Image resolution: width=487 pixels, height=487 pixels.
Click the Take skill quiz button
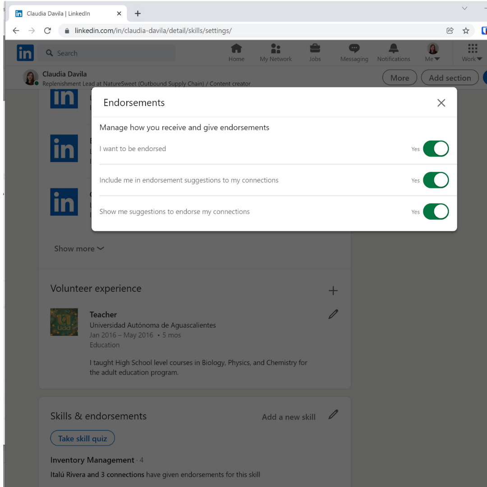(x=83, y=438)
